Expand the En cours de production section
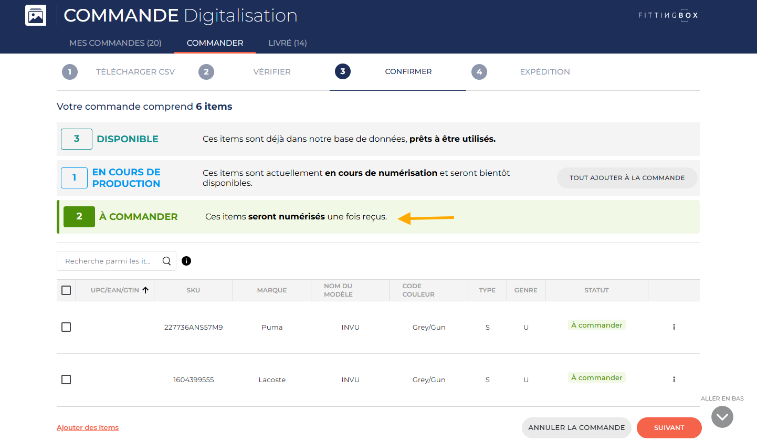This screenshot has width=757, height=442. pos(126,178)
